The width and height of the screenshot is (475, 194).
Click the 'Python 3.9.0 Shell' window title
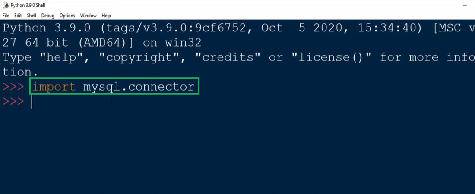tap(29, 5)
